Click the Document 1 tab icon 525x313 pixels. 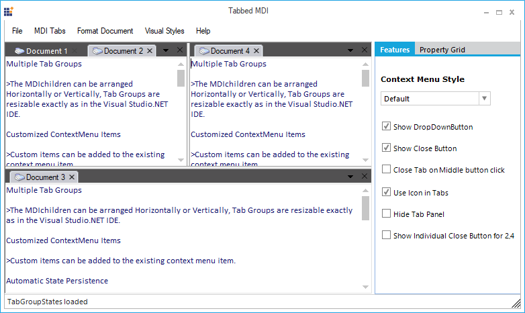click(19, 51)
